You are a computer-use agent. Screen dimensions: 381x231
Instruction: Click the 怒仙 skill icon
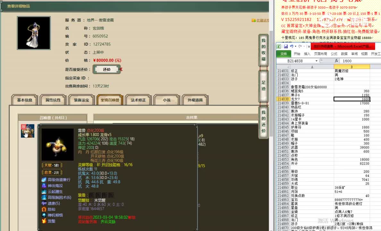(x=44, y=209)
